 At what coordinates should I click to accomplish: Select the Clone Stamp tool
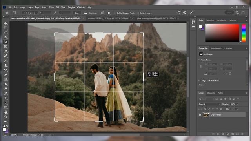(x=6, y=65)
